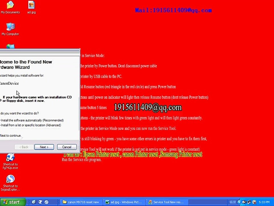Click the blue Mail address text at top
This screenshot has width=274, height=206.
(x=173, y=10)
